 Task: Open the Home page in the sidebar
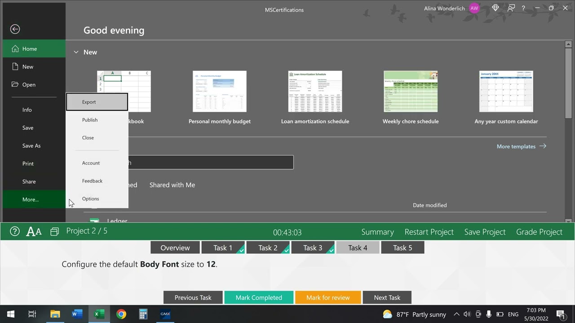(x=34, y=48)
